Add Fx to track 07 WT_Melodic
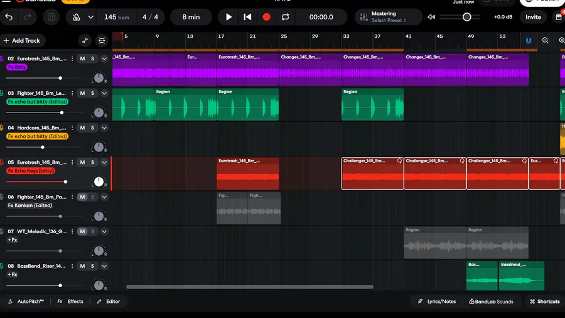The width and height of the screenshot is (565, 318). point(13,240)
